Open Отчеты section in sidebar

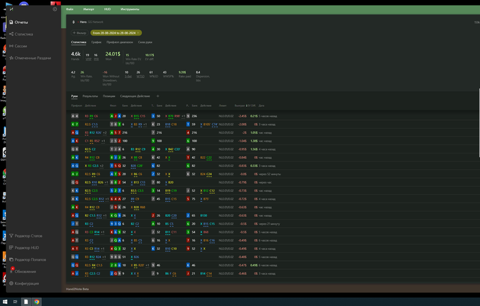(x=19, y=23)
